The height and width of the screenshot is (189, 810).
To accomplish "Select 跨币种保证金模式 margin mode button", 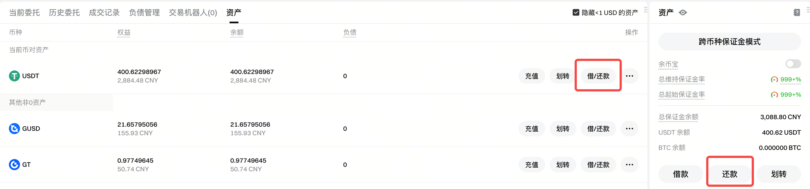I will 729,42.
